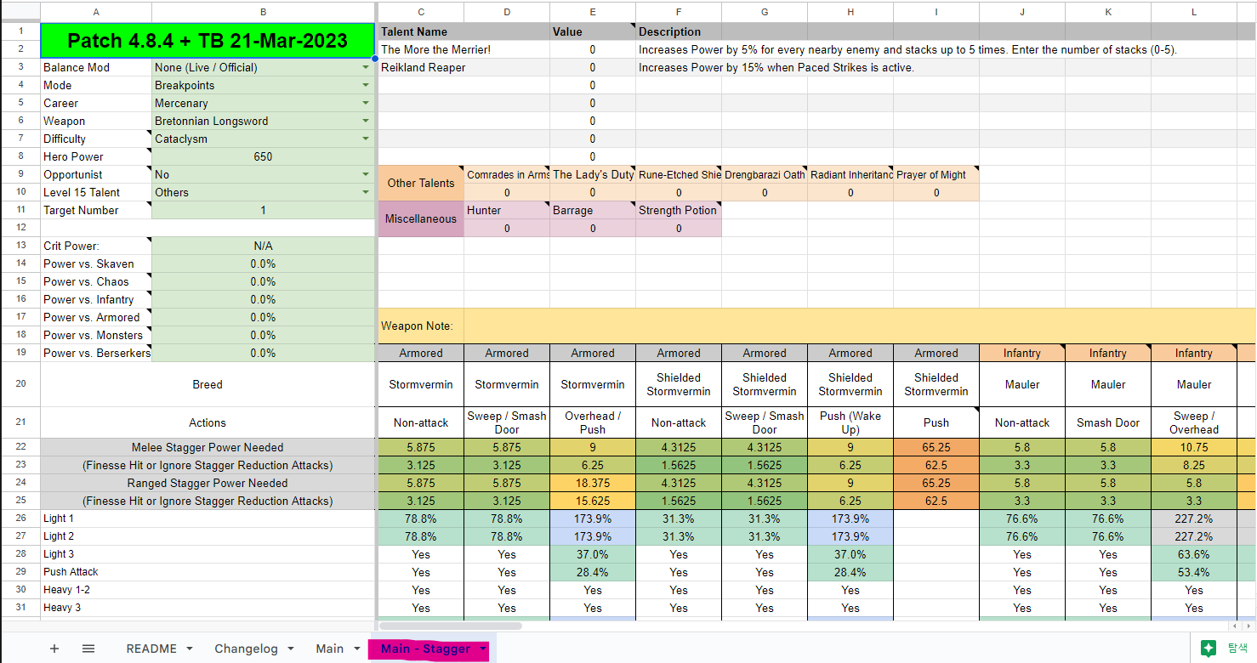Expand the Opportunist dropdown showing No
This screenshot has height=663, width=1257.
[366, 174]
